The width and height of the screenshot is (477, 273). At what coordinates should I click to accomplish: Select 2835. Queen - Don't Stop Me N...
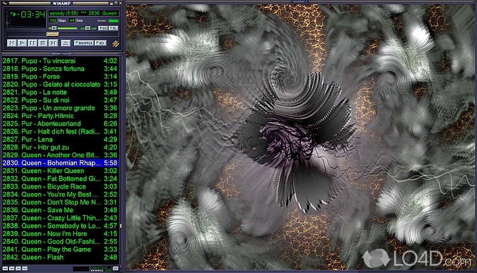60,203
